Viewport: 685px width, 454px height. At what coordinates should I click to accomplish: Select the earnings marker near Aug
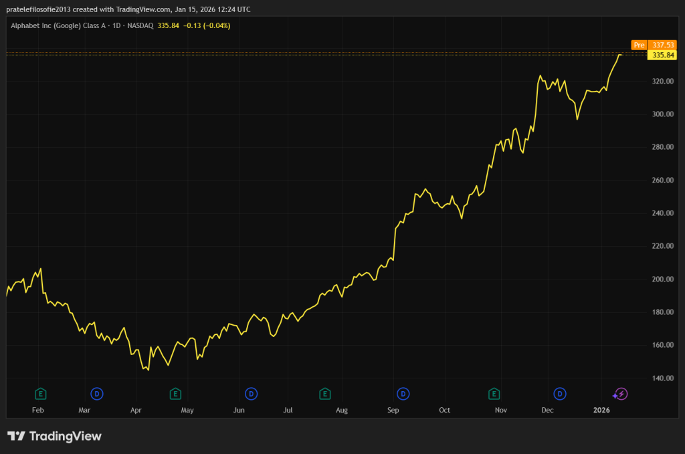click(325, 393)
